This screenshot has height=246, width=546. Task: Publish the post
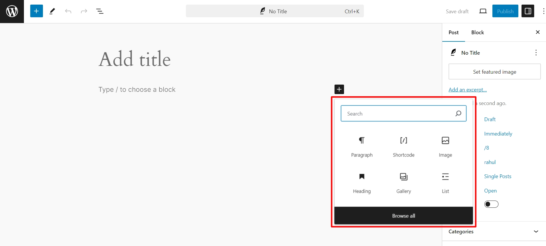[x=505, y=11]
